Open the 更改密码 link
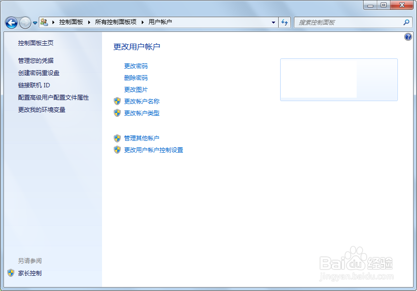417x291 pixels. [x=136, y=66]
